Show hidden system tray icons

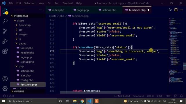tap(142, 101)
